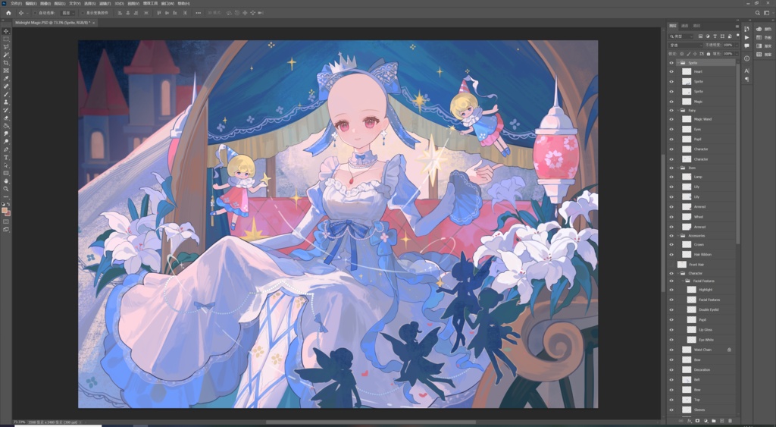Select the Type tool

[6, 158]
